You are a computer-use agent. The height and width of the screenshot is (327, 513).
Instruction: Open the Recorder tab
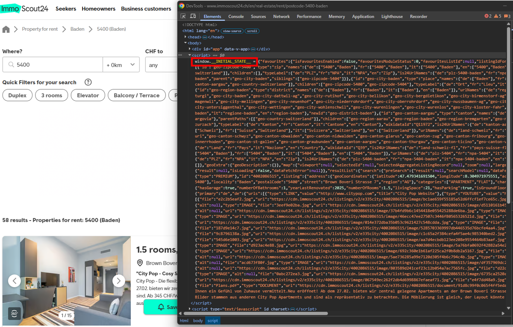point(419,16)
